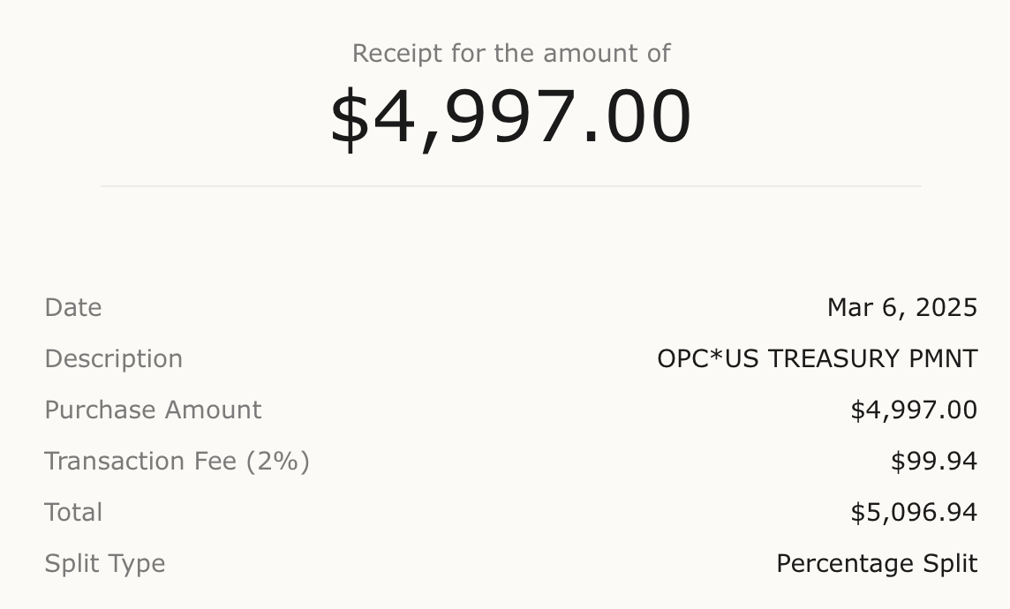
Task: Select the $4,997.00 purchase amount value
Action: coord(914,410)
